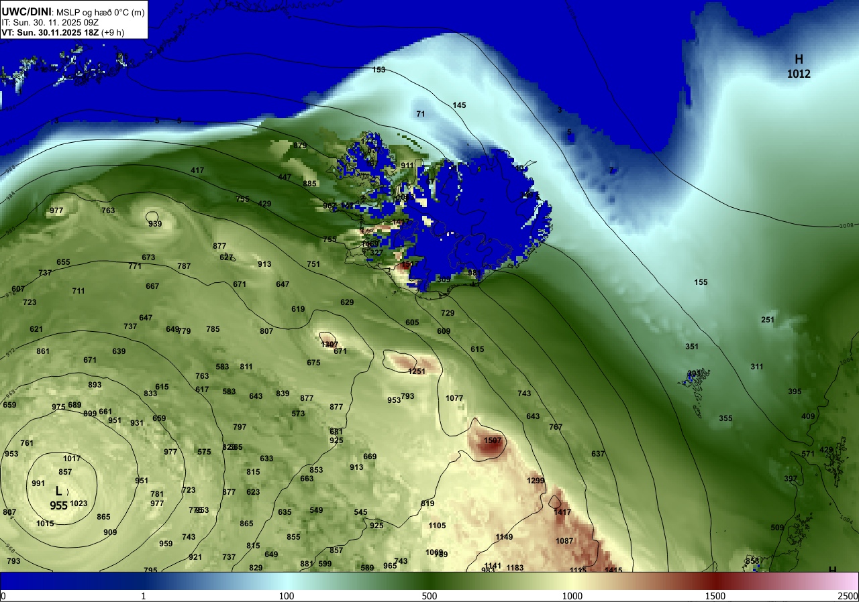Click the '931' height label
This screenshot has height=602, width=859.
[137, 423]
